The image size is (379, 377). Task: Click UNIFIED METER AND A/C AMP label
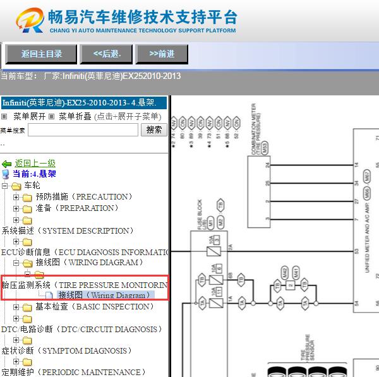[x=367, y=237]
